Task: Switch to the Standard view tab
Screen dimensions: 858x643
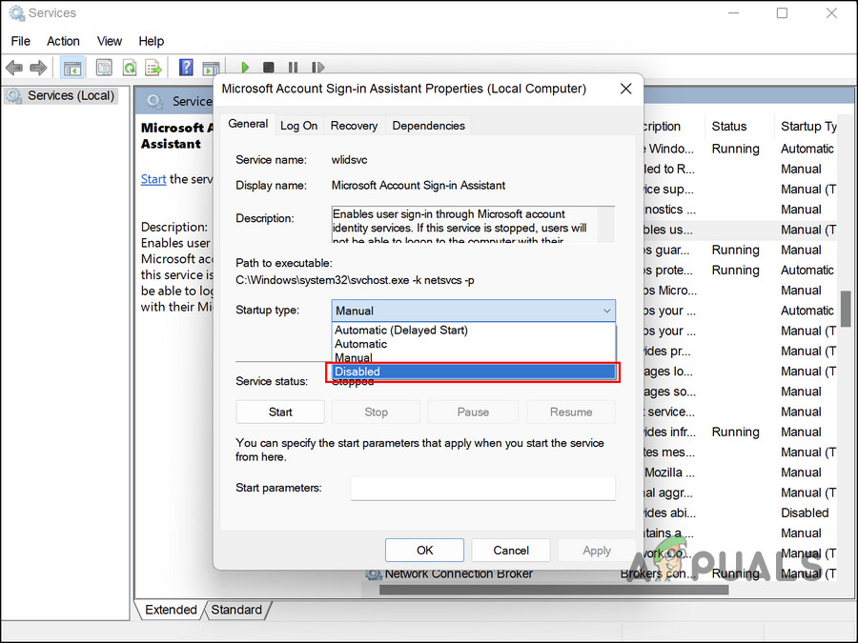Action: click(x=236, y=610)
